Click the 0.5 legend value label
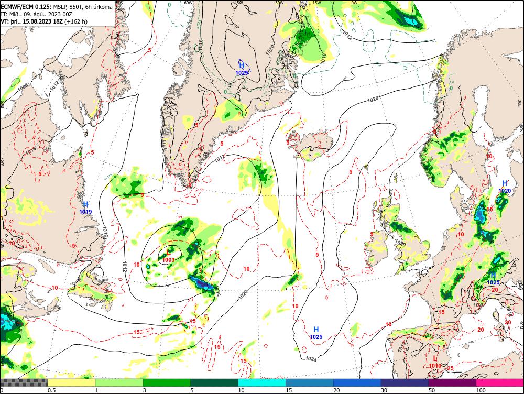Viewport: 524px width, 394px height. [x=51, y=390]
